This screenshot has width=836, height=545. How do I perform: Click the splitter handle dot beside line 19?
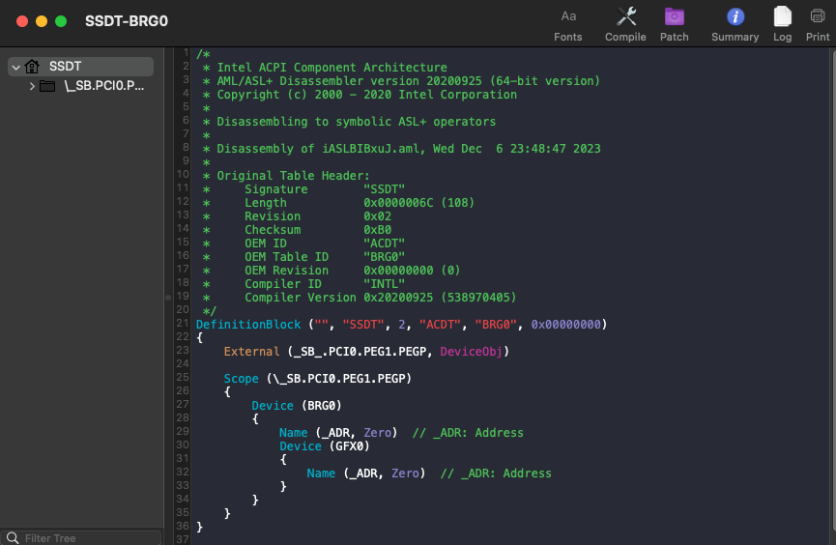(168, 298)
